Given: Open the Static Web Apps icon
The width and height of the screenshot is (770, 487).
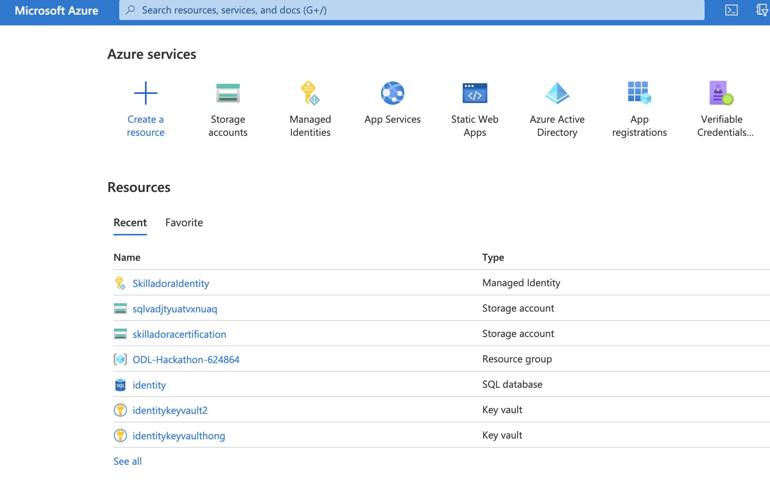Looking at the screenshot, I should tap(475, 93).
